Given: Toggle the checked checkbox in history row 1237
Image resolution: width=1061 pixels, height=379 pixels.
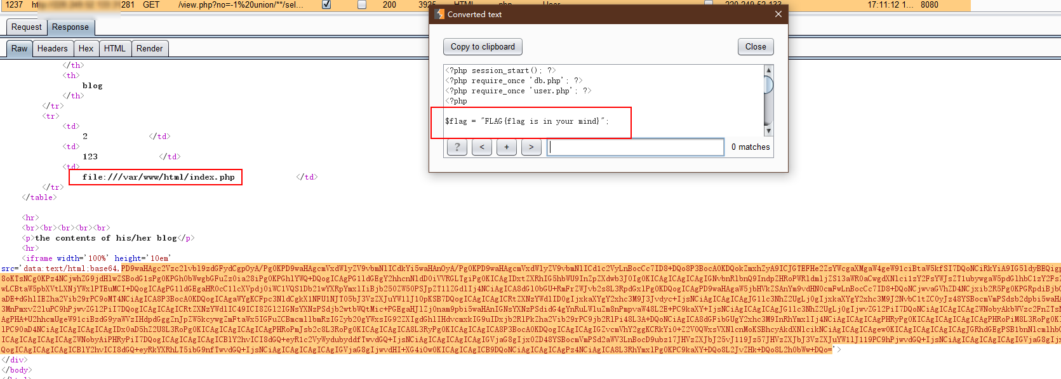Looking at the screenshot, I should pos(326,4).
